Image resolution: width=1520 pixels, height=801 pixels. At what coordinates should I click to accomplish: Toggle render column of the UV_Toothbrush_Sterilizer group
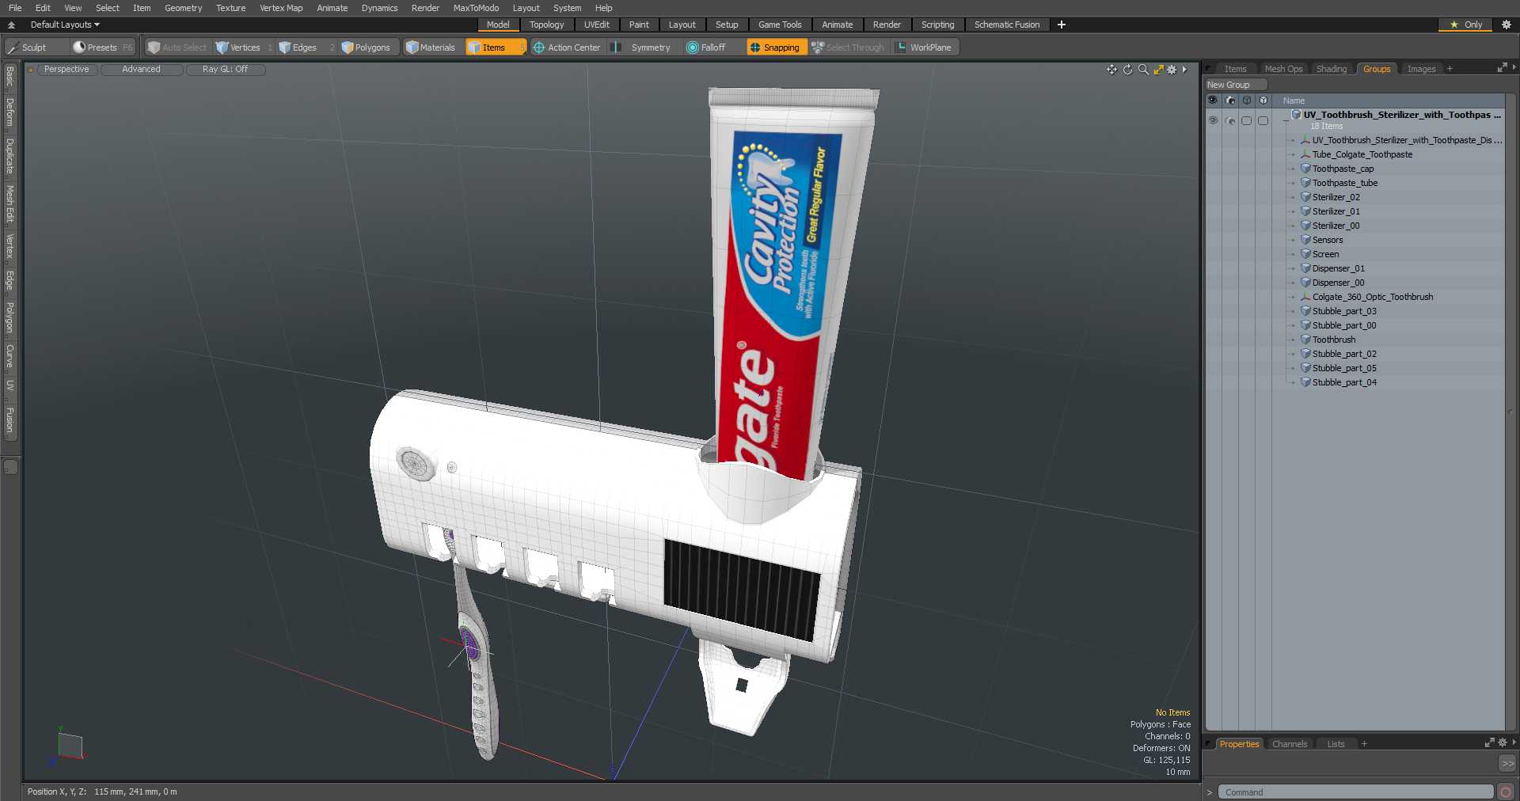click(1229, 120)
